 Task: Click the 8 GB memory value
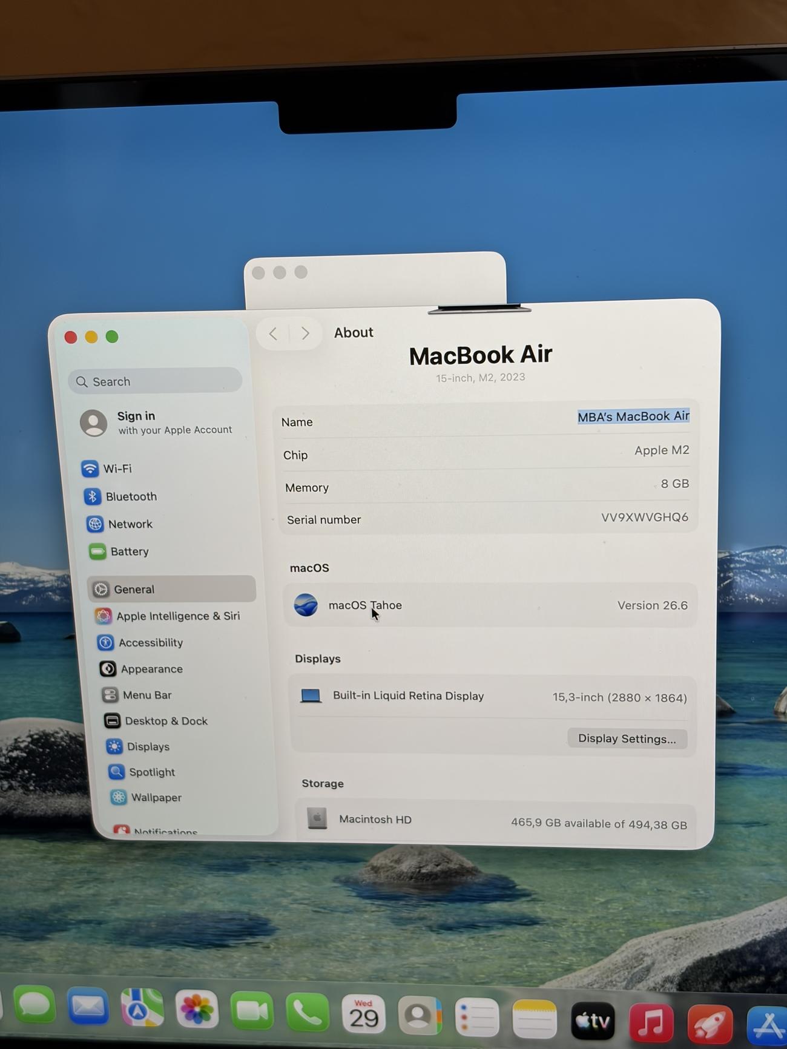674,484
